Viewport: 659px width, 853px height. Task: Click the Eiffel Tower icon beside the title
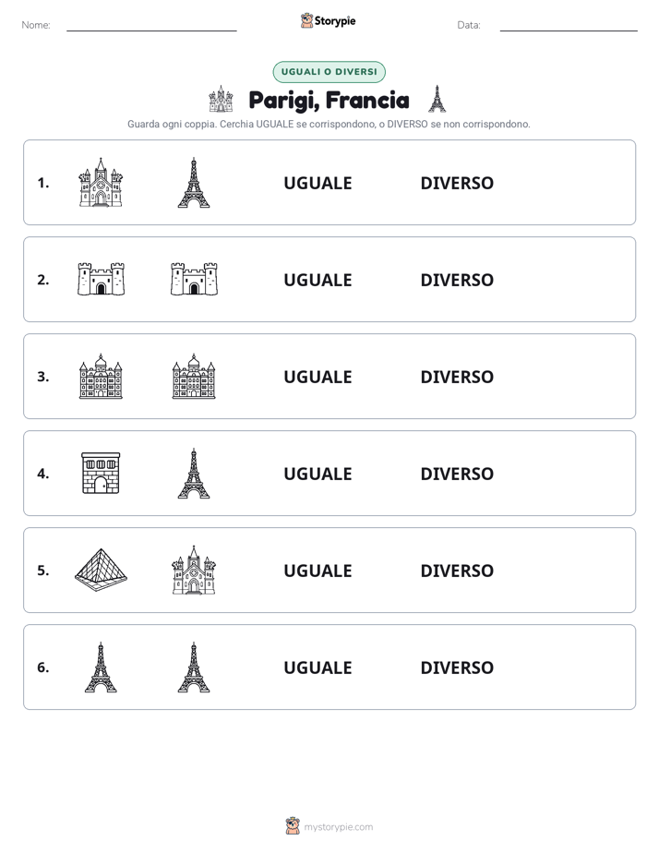click(437, 99)
